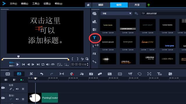Image resolution: width=186 pixels, height=104 pixels.
Task: Open the Pan and Zoom tool
Action: pos(149,74)
